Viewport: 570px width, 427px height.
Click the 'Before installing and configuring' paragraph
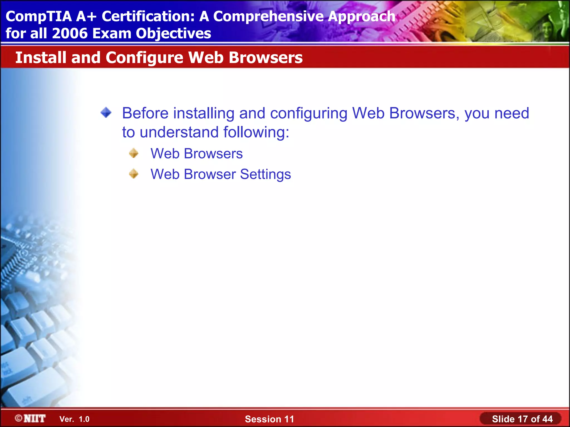326,123
